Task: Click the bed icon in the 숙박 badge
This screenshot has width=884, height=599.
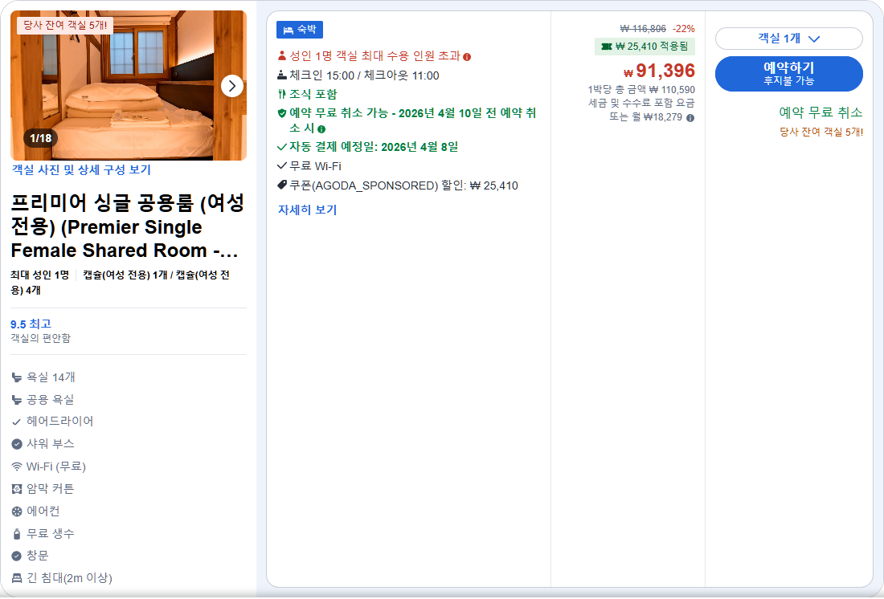Action: tap(288, 29)
